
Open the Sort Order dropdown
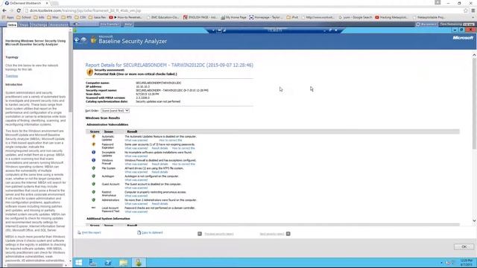tap(115, 111)
